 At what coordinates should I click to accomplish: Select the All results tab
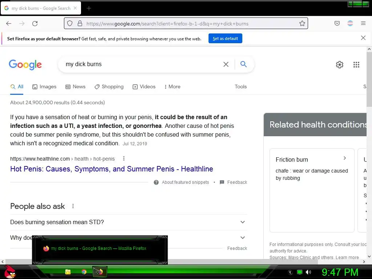17,87
